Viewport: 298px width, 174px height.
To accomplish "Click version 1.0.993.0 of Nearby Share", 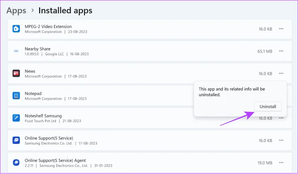I will click(x=32, y=54).
